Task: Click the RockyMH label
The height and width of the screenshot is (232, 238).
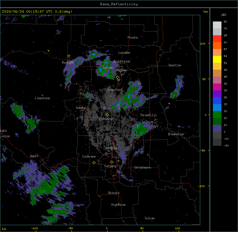Action: point(68,63)
